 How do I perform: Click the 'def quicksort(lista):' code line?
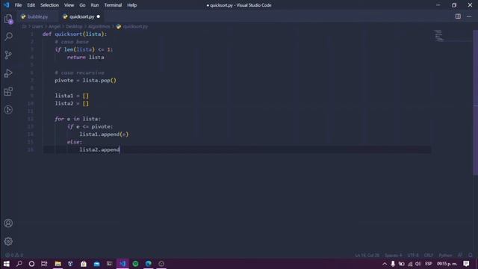75,34
